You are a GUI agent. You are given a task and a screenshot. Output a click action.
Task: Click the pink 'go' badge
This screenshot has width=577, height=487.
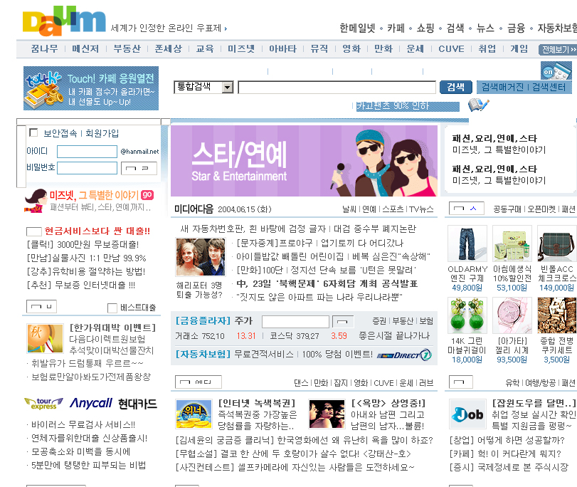[147, 194]
